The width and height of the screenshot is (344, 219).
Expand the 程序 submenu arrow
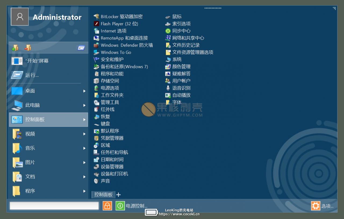84,191
